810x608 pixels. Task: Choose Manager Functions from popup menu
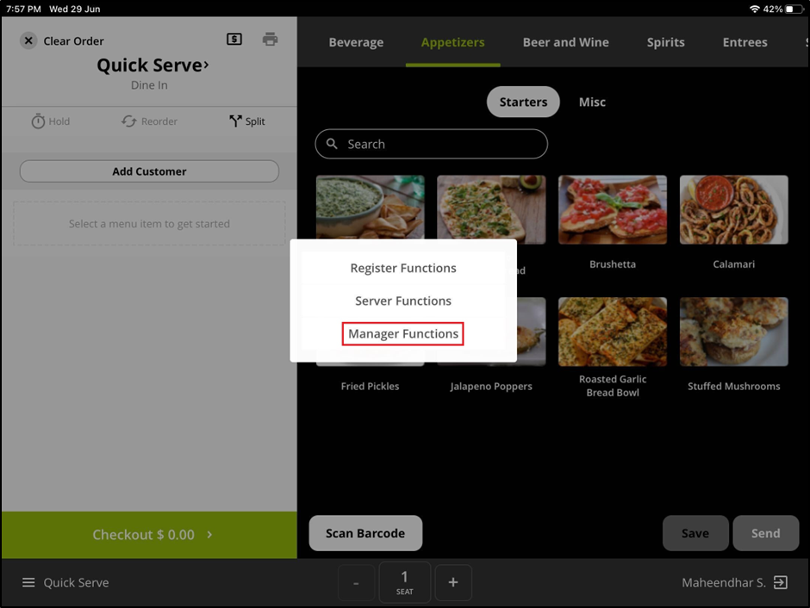tap(403, 334)
